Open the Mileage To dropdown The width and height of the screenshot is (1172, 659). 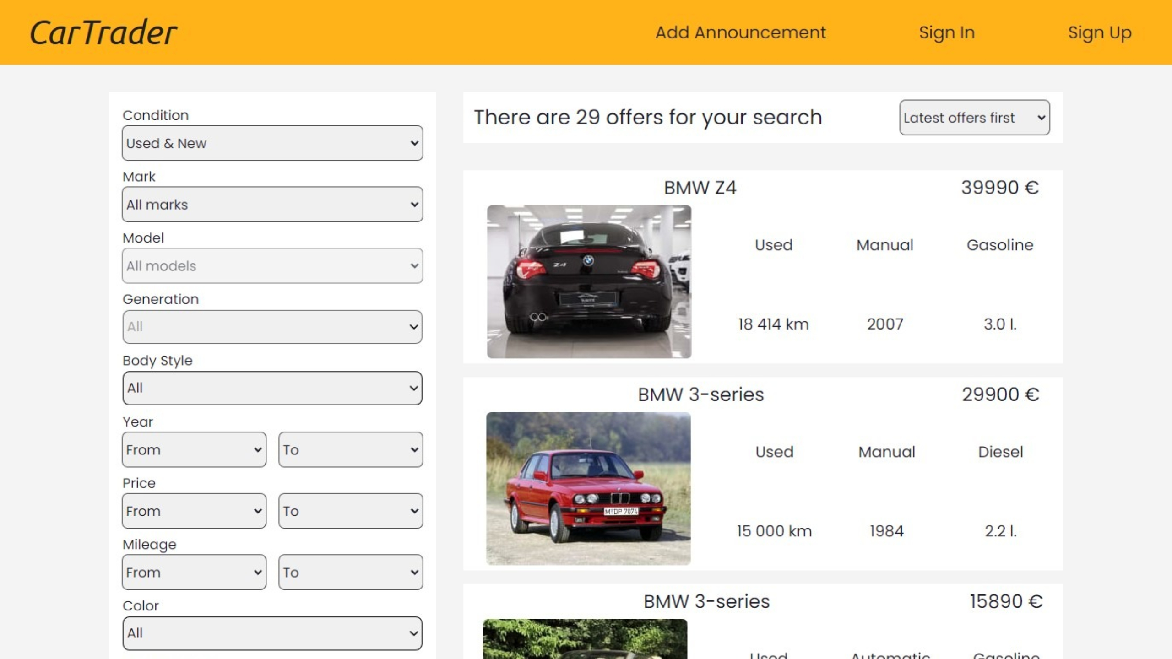(x=350, y=572)
